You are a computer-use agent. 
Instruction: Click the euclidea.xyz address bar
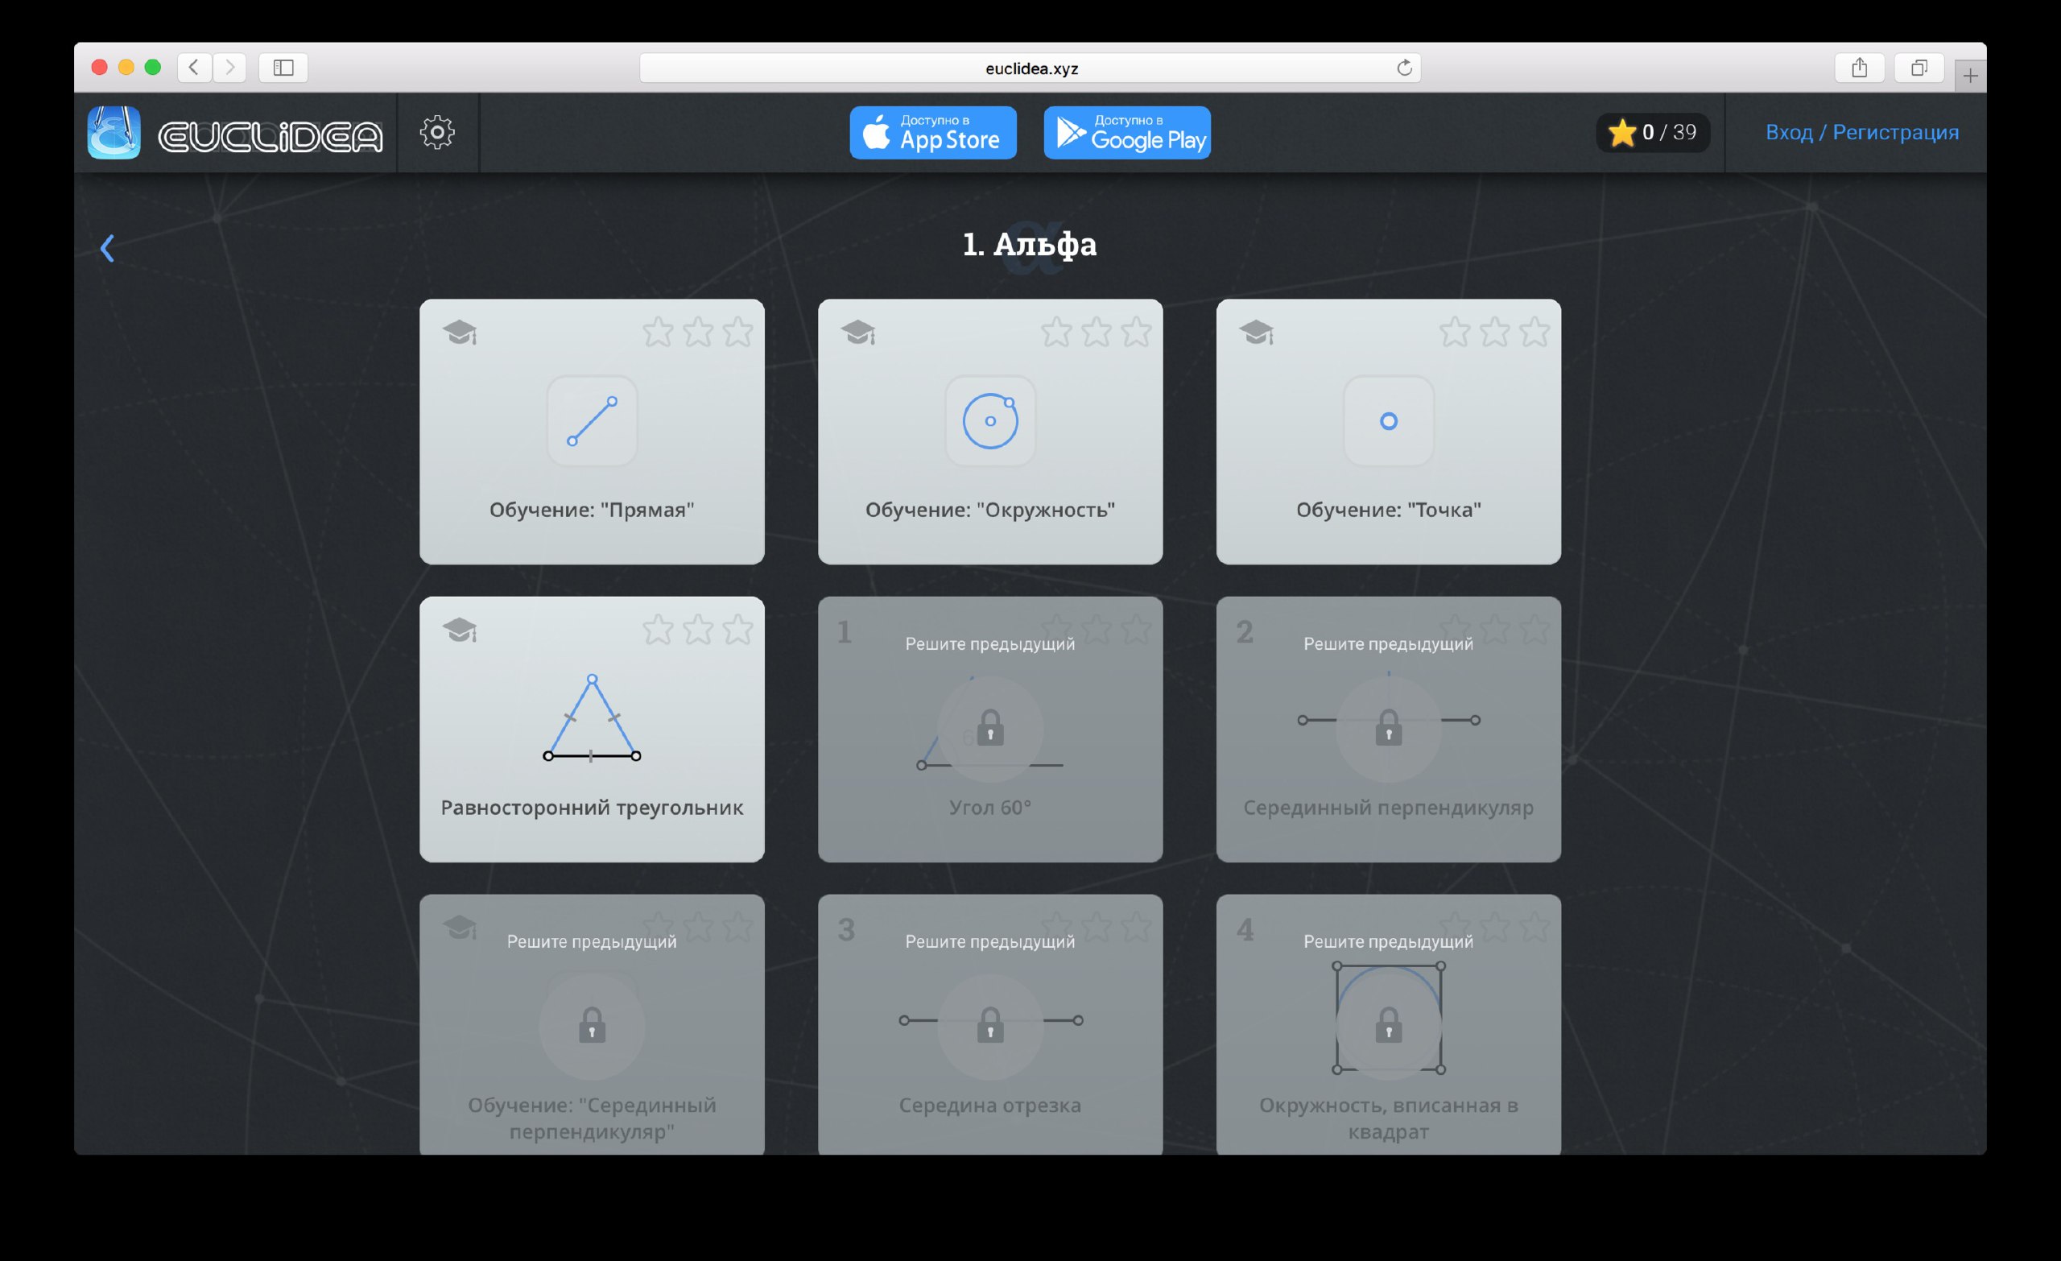coord(1030,68)
